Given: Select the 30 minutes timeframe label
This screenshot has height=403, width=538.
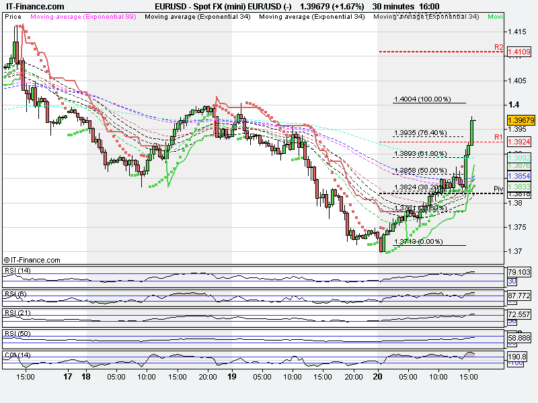Looking at the screenshot, I should tap(393, 7).
